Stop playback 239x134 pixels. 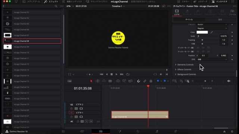tap(112, 74)
